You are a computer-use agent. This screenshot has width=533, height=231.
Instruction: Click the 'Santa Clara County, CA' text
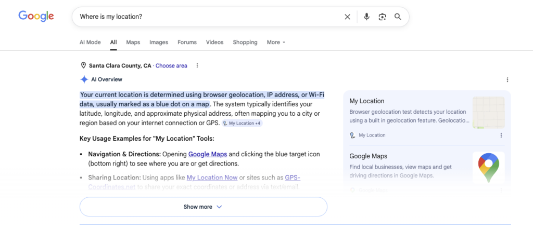click(120, 66)
